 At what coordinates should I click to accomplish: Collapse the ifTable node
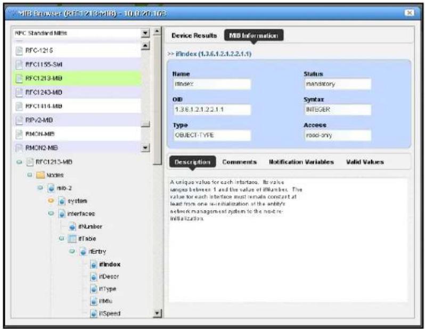click(x=62, y=238)
